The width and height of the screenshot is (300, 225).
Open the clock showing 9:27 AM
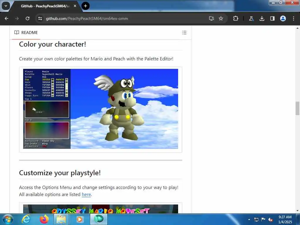pos(285,219)
